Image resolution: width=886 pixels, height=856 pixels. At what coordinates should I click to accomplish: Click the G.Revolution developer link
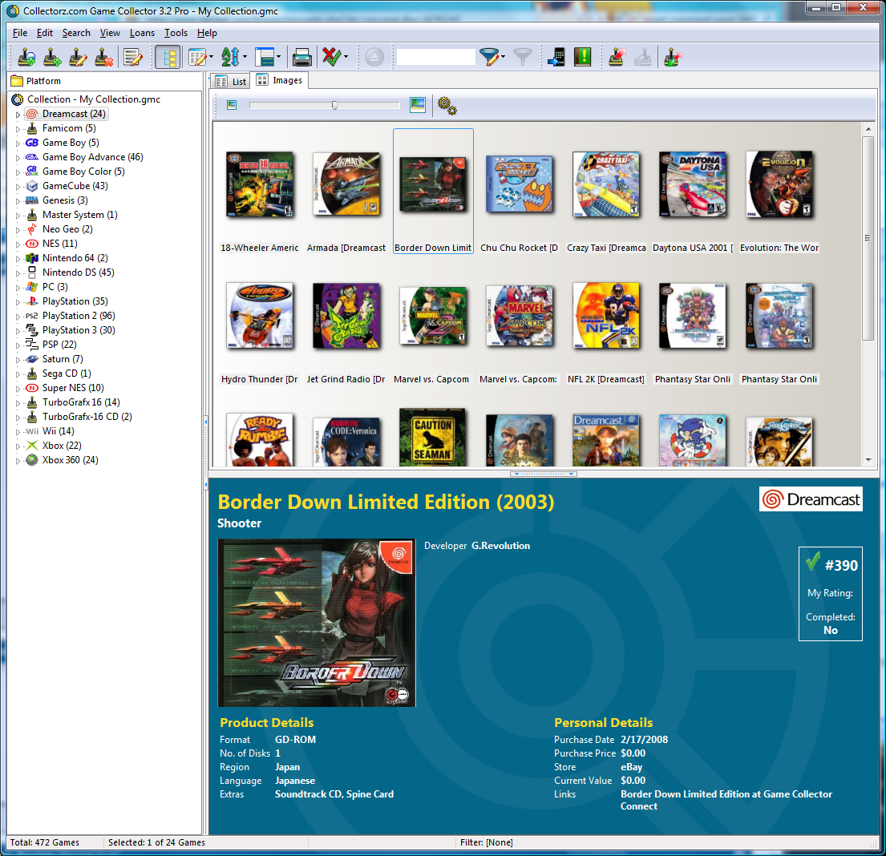point(500,546)
